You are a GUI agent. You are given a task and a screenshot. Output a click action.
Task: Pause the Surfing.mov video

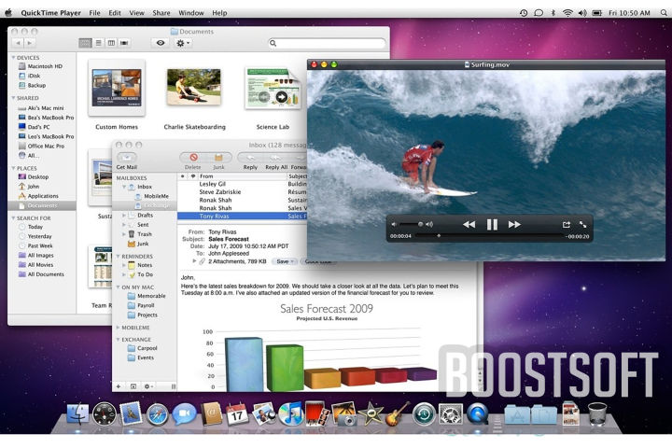492,224
